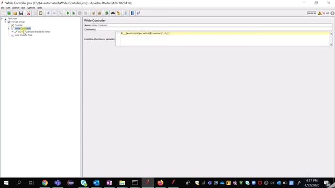This screenshot has height=188, width=335.
Task: Click the Copy icon in toolbar
Action: pos(35,13)
